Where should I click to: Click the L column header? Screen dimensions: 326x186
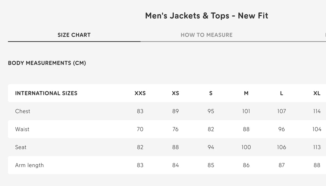(281, 93)
